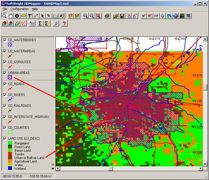
Task: Click the green check mark document icon
Action: (x=143, y=16)
